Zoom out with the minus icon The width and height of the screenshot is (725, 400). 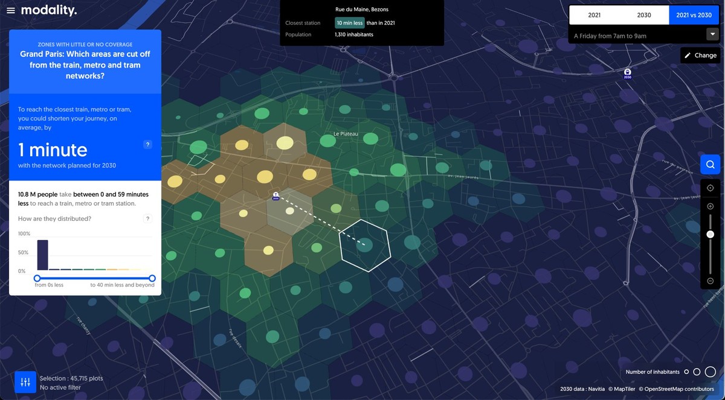point(710,281)
